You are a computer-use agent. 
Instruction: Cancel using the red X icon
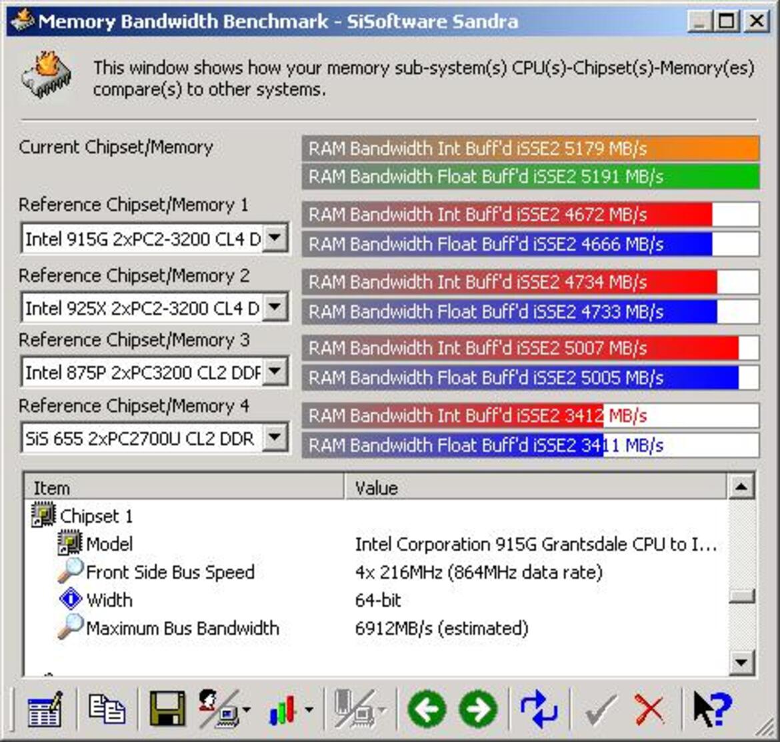649,710
